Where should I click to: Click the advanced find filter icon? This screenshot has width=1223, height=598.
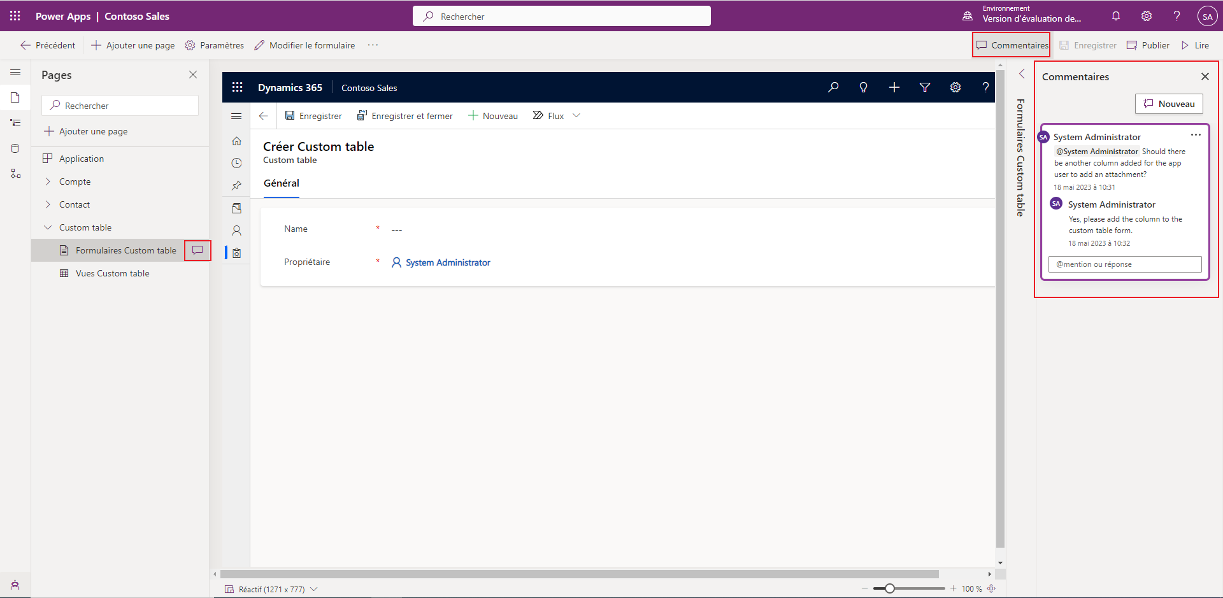(924, 87)
